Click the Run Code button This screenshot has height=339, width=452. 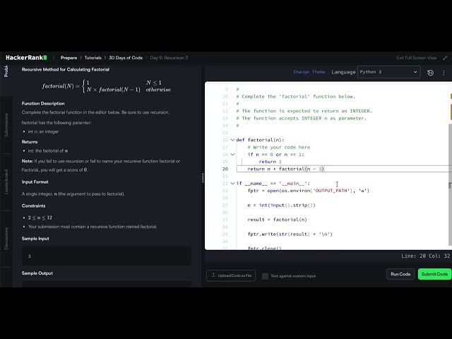click(x=400, y=274)
